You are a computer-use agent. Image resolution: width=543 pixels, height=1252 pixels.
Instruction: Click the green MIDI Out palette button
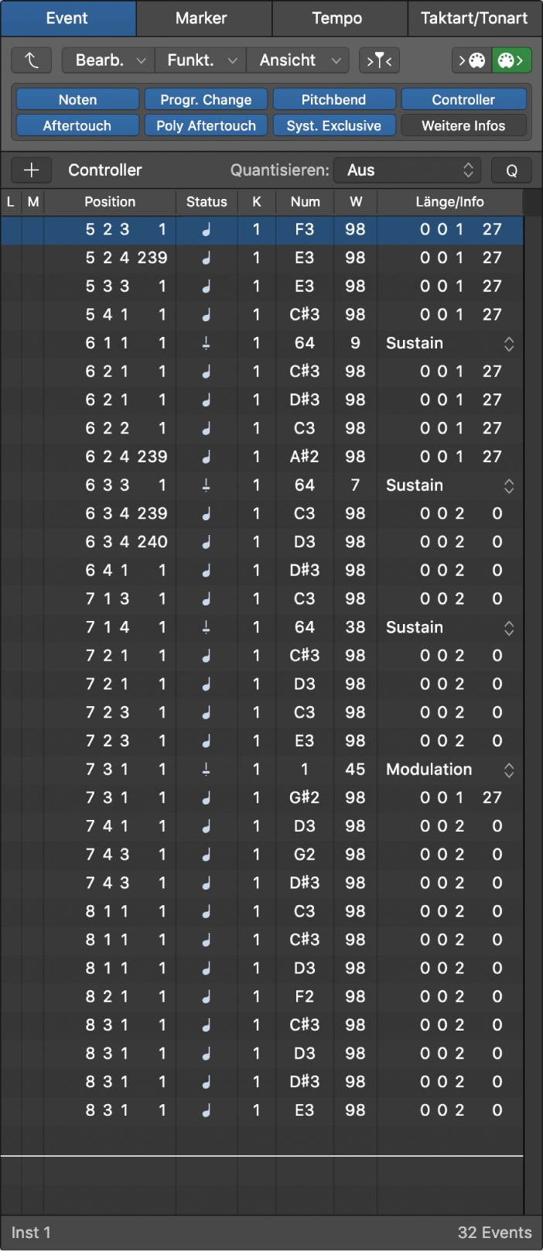coord(512,60)
